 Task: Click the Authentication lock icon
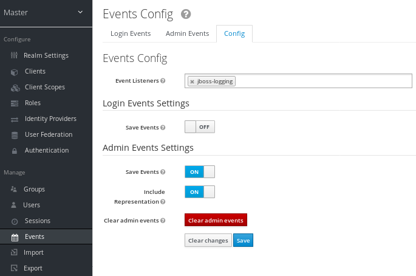pos(15,151)
